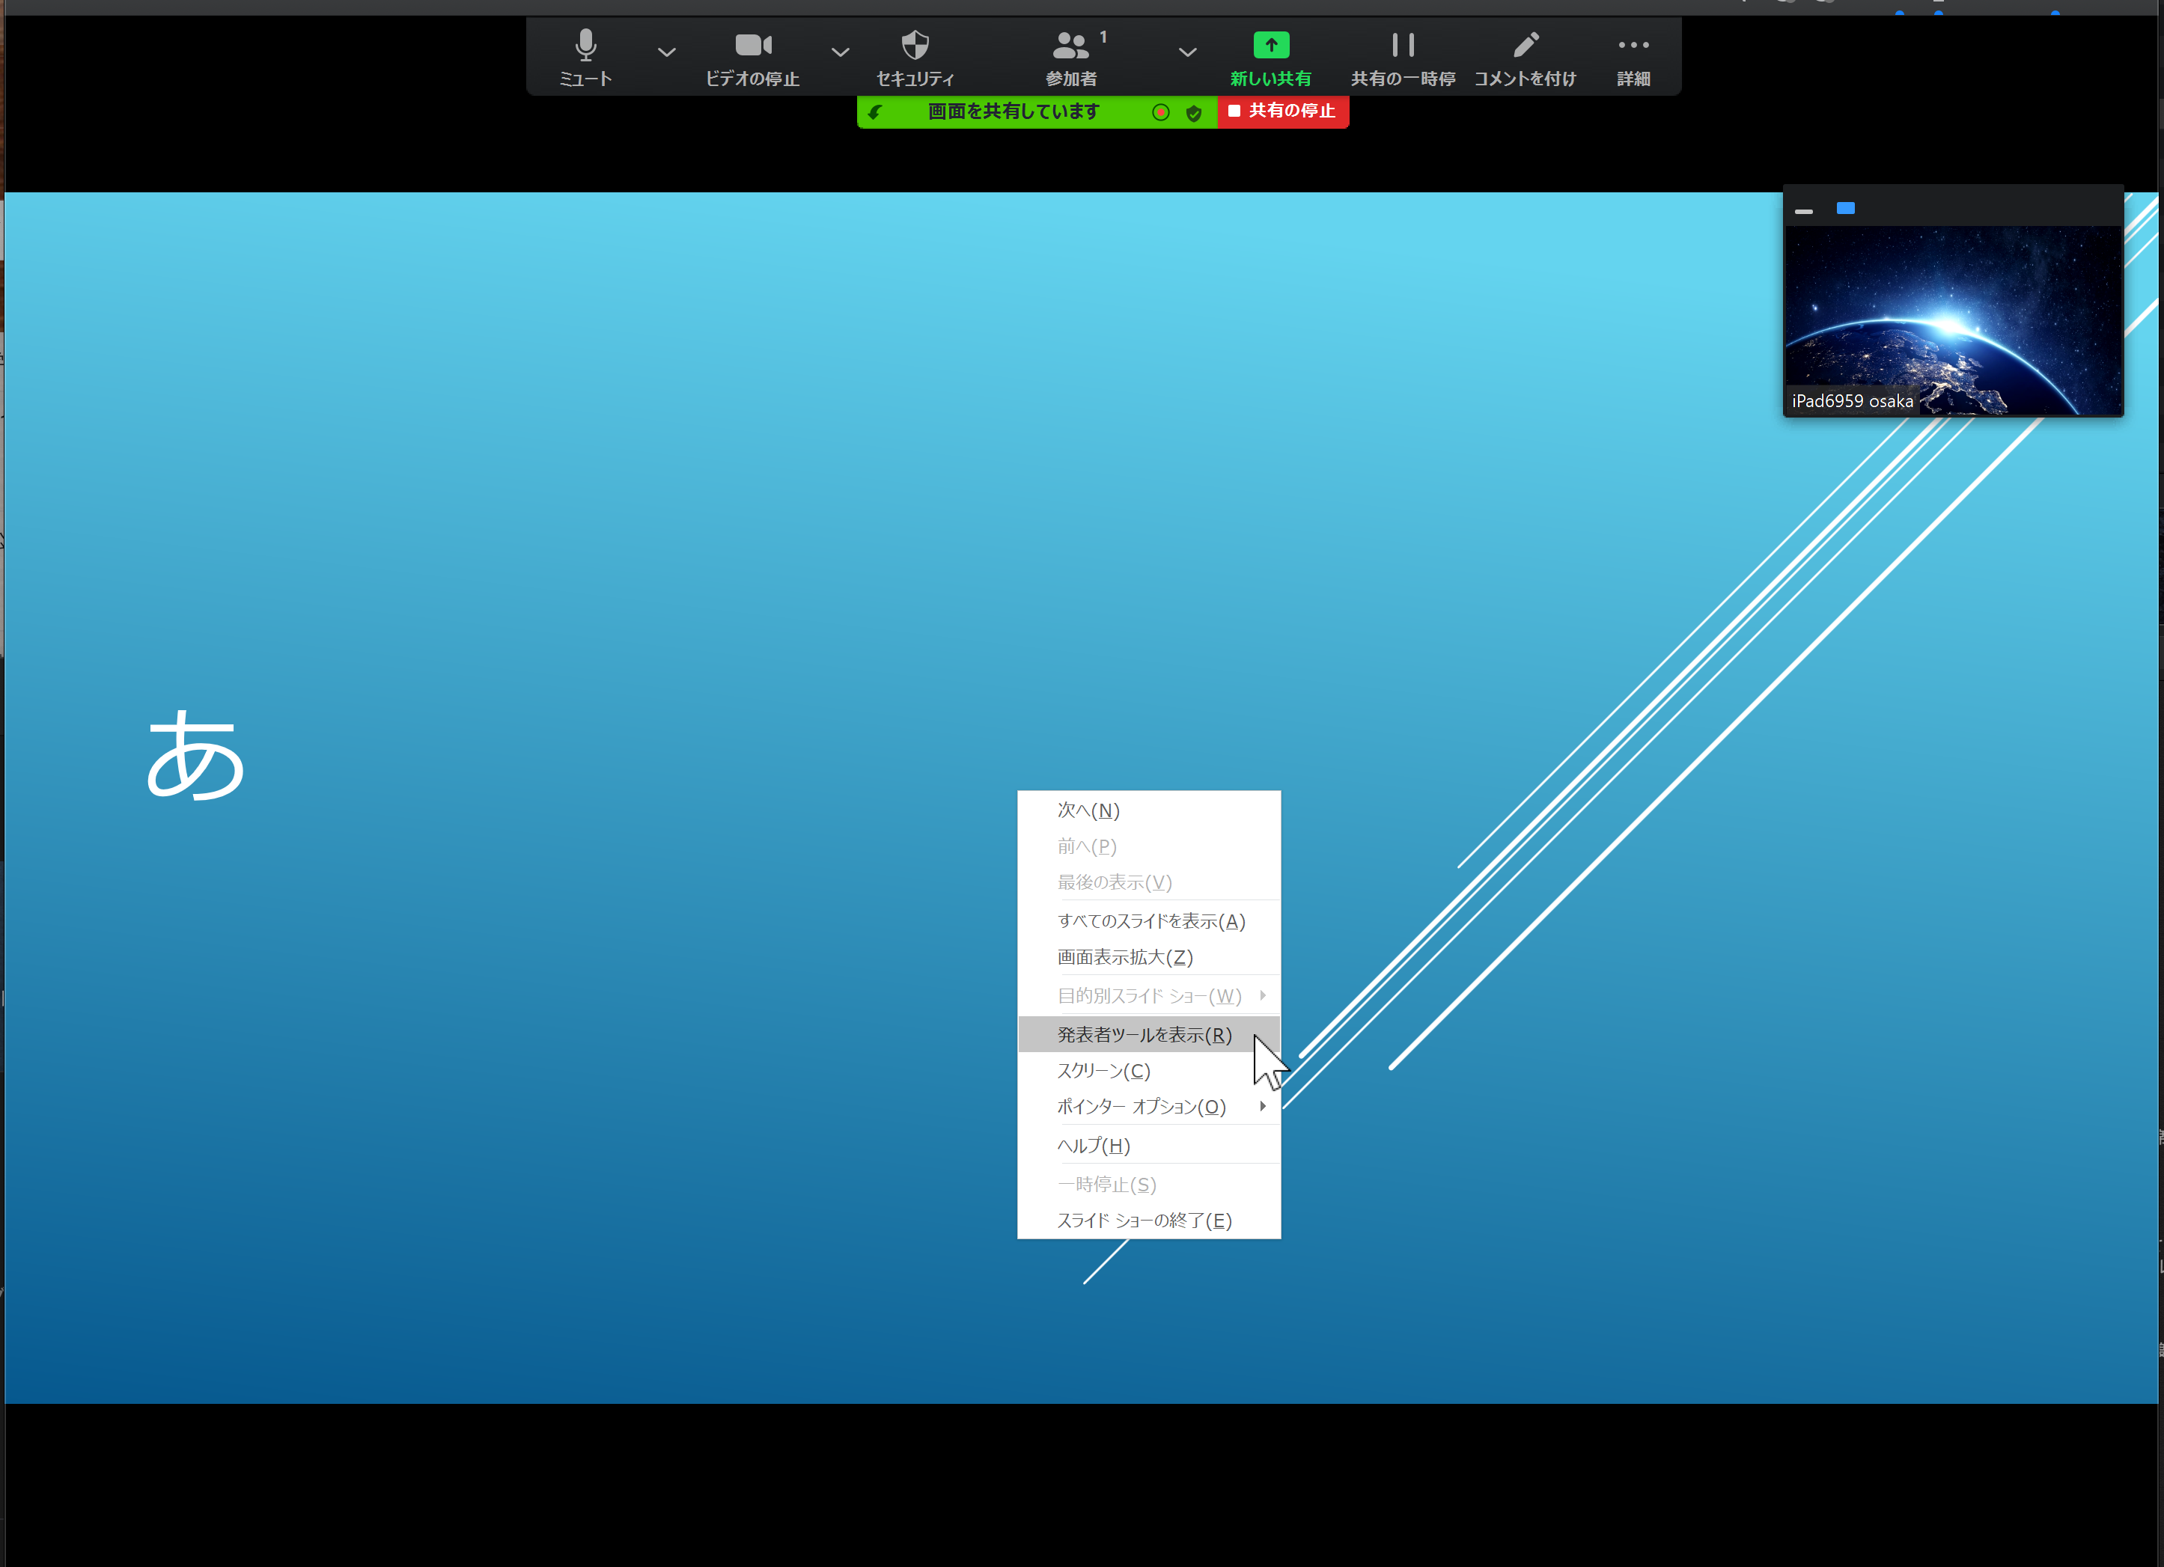This screenshot has width=2164, height=1567.
Task: Choose すべてのスライドを表示(A)
Action: (x=1149, y=920)
